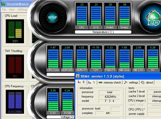
Task: Click the 4261MHz frequency readout
Action: point(15,112)
